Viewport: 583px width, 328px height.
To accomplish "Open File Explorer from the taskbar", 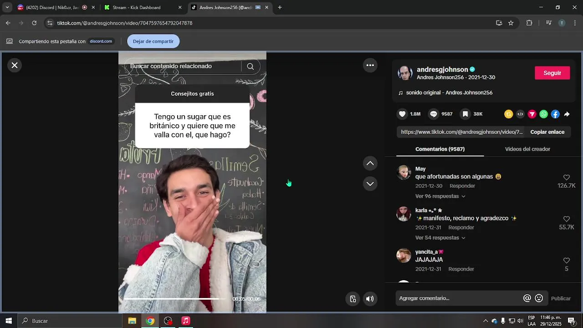I will pos(132,321).
